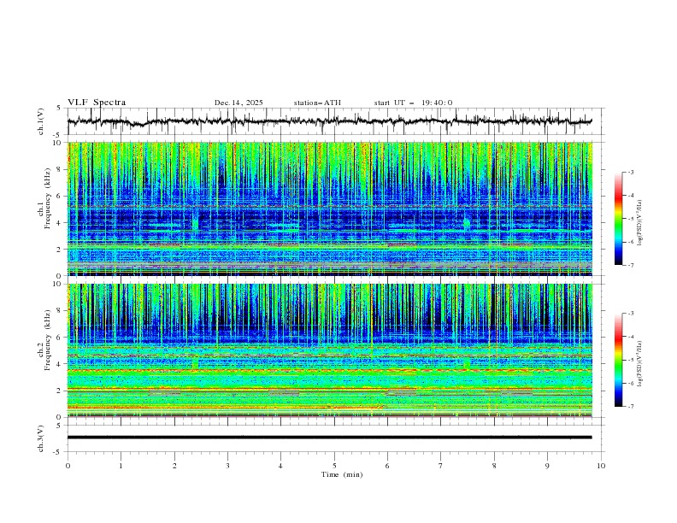The width and height of the screenshot is (677, 523).
Task: Click the "2" tick on the Time axis
Action: pos(174,466)
